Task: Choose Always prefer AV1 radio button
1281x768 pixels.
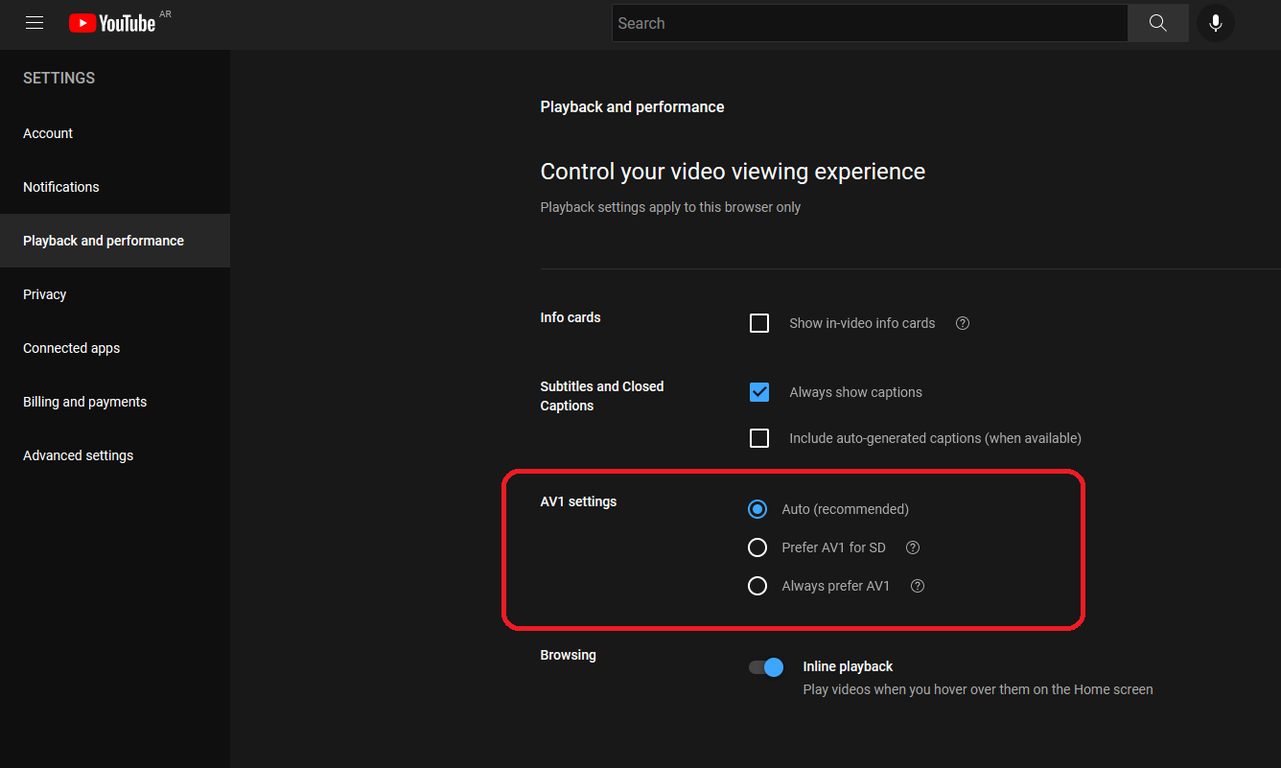Action: tap(757, 586)
